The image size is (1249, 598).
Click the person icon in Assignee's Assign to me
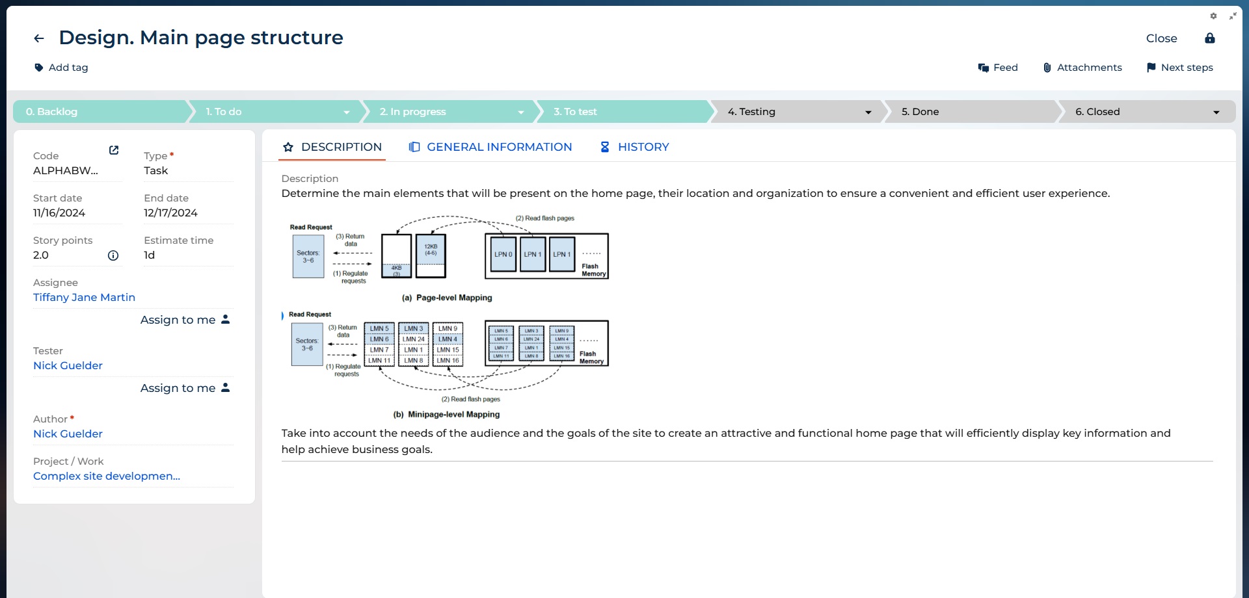point(226,319)
